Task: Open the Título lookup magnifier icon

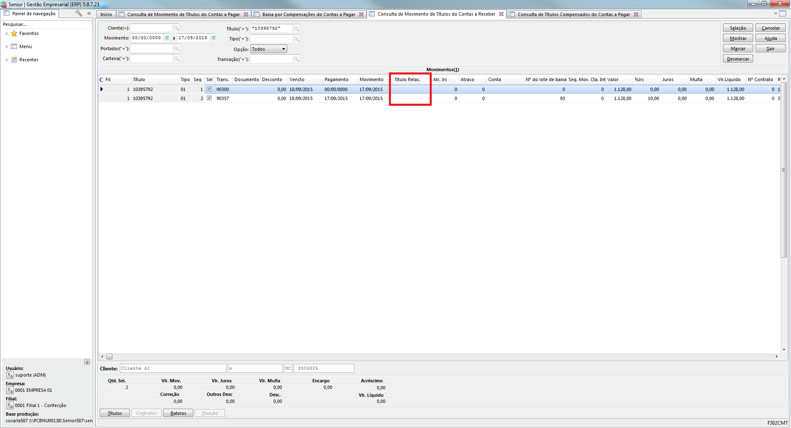Action: coord(296,28)
